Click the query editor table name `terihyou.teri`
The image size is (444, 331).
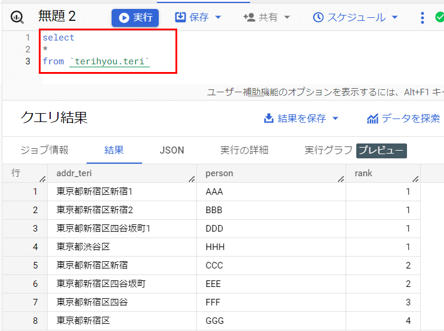pyautogui.click(x=110, y=61)
